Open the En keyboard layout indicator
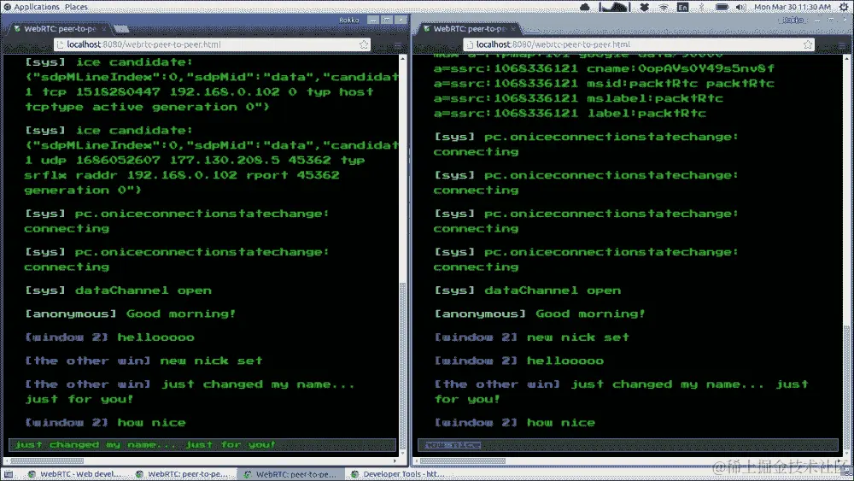 (682, 7)
